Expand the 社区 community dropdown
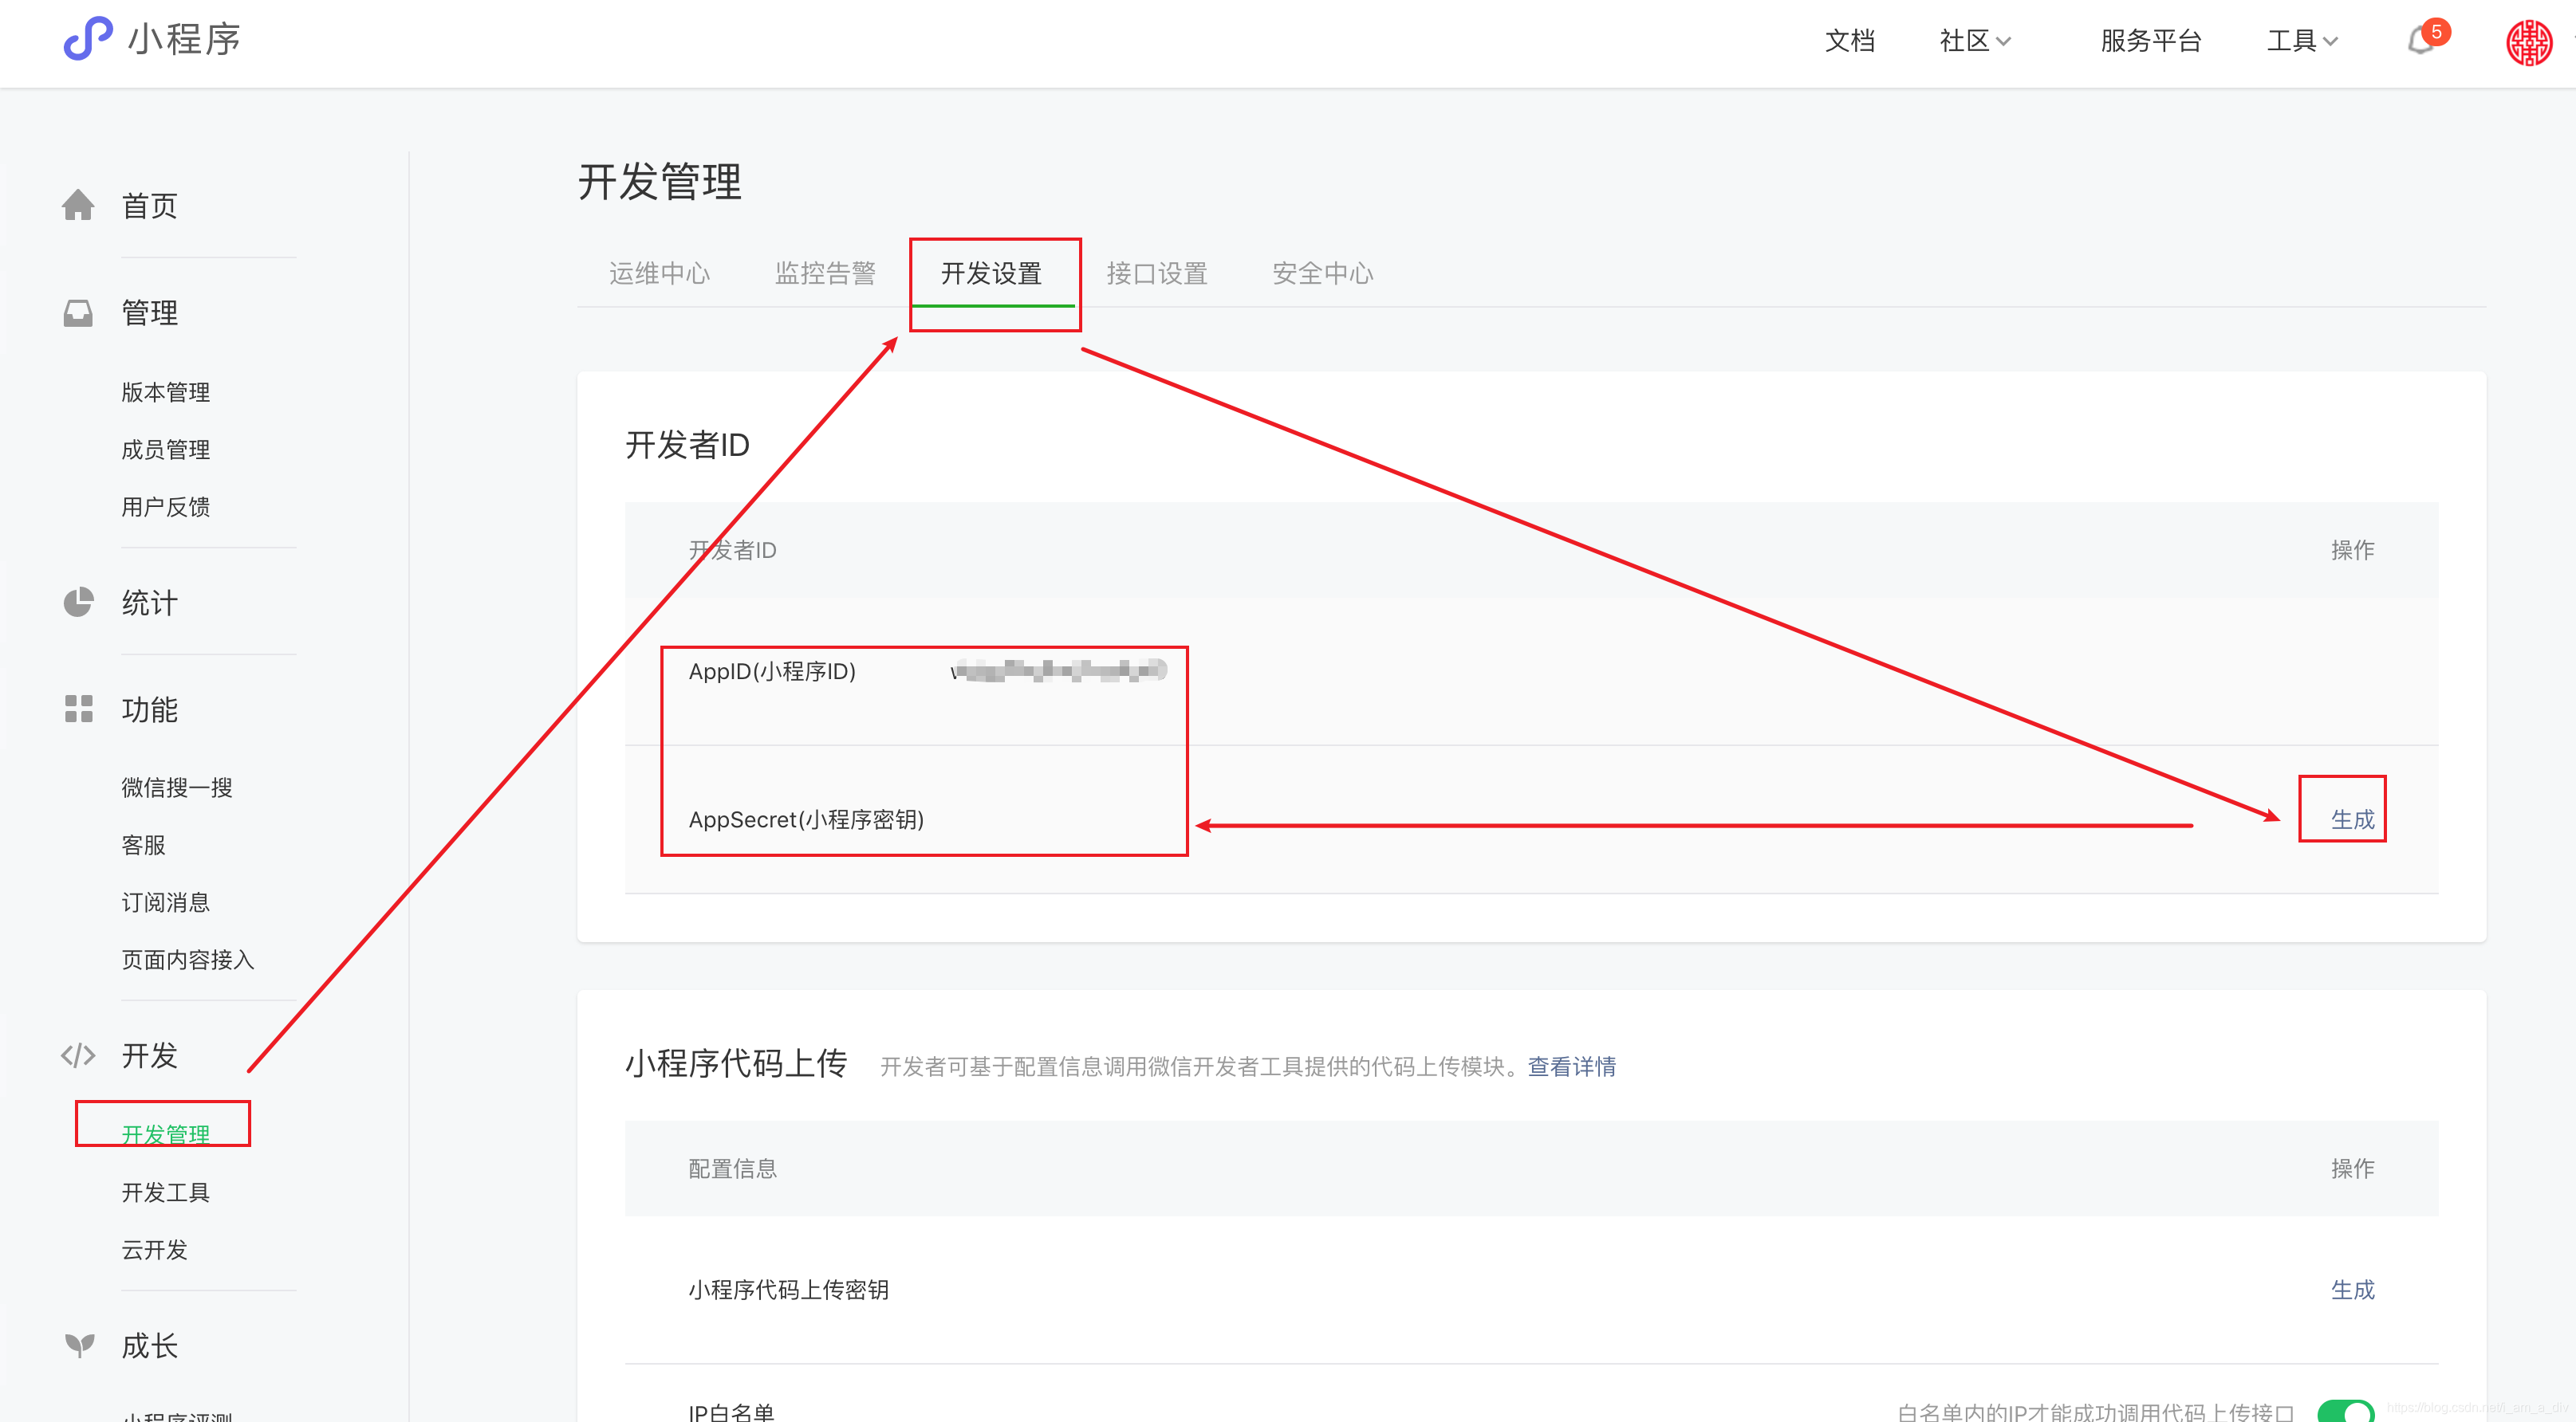The height and width of the screenshot is (1422, 2576). pos(1972,41)
